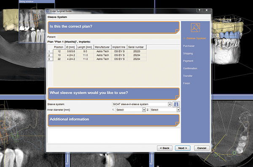
Task: Select the Transfer step in sidebar
Action: (x=188, y=76)
